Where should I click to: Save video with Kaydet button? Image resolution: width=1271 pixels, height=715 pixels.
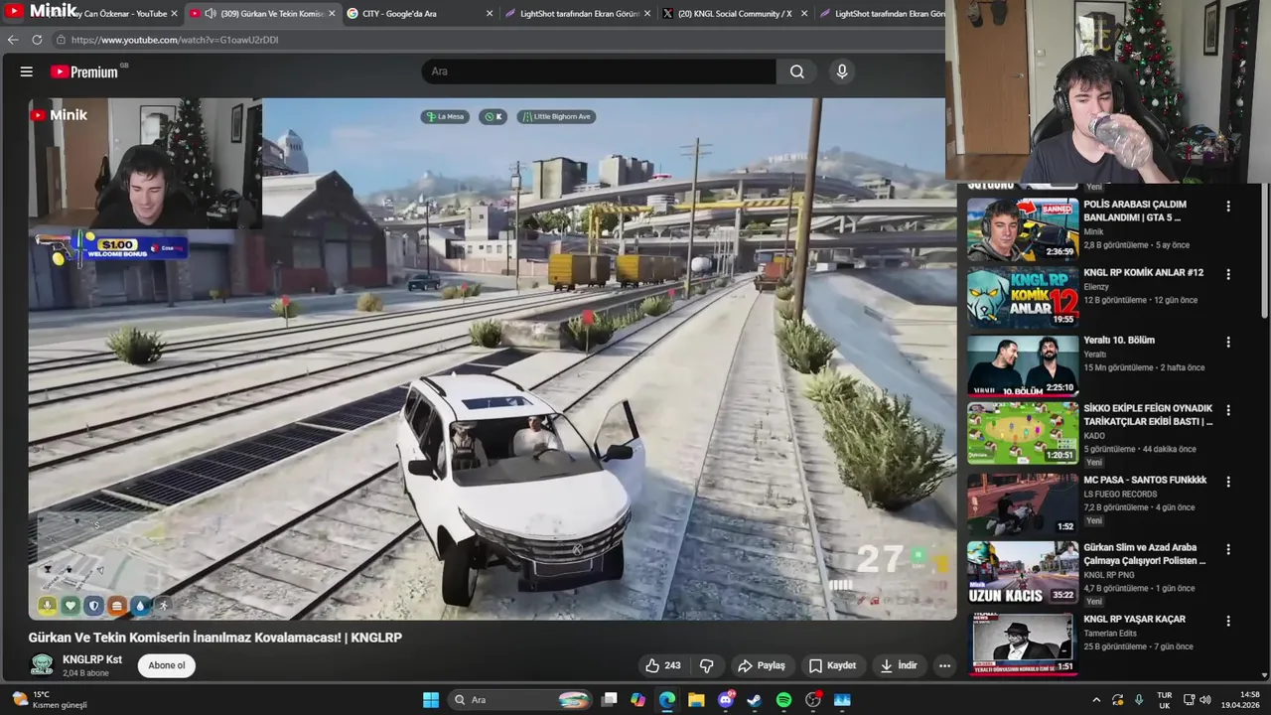pyautogui.click(x=832, y=665)
